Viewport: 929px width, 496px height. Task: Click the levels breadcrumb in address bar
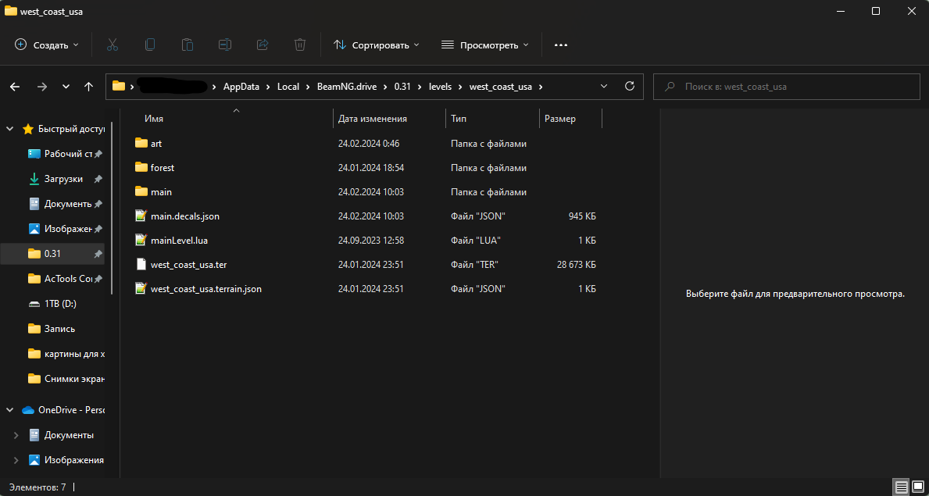[440, 87]
